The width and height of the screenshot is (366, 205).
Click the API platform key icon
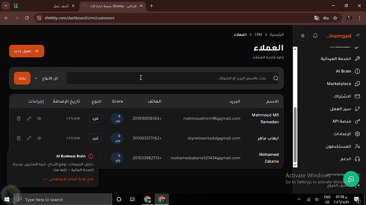pyautogui.click(x=357, y=121)
